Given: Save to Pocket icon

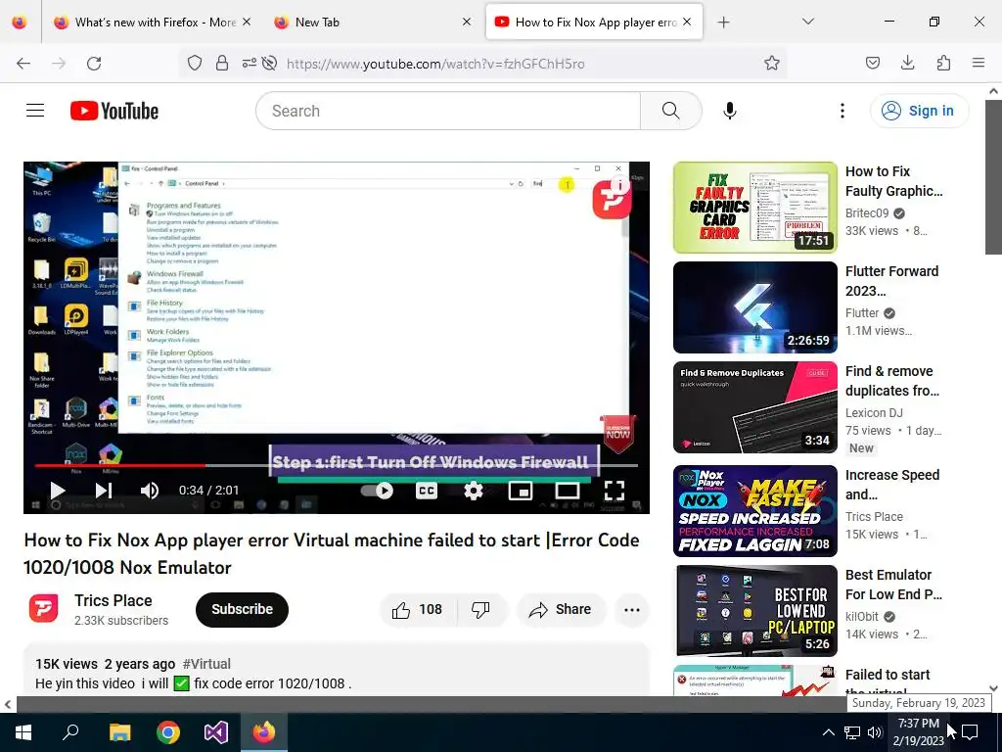Looking at the screenshot, I should tap(872, 64).
